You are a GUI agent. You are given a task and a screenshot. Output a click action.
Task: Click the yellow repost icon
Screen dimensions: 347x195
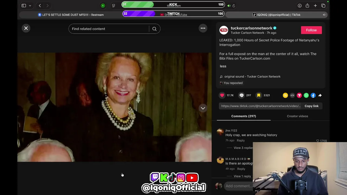point(285,95)
